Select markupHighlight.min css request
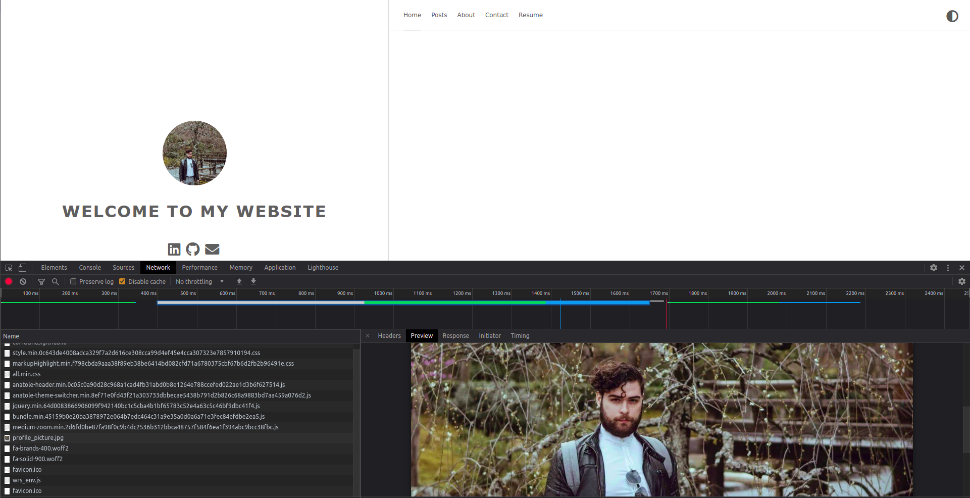The width and height of the screenshot is (970, 498). (x=177, y=364)
